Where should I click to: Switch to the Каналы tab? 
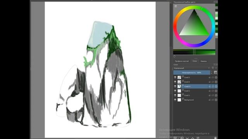[203, 61]
